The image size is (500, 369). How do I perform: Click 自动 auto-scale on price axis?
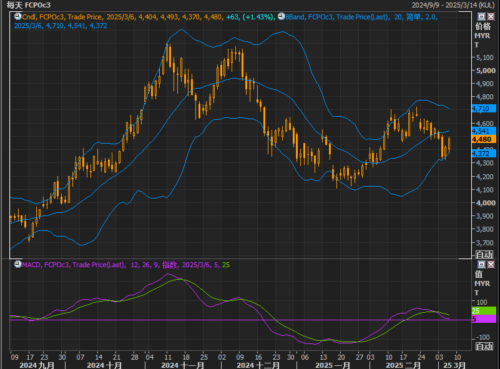tap(484, 254)
